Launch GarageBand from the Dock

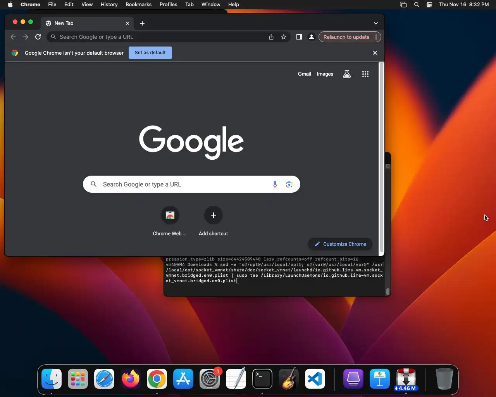[289, 379]
